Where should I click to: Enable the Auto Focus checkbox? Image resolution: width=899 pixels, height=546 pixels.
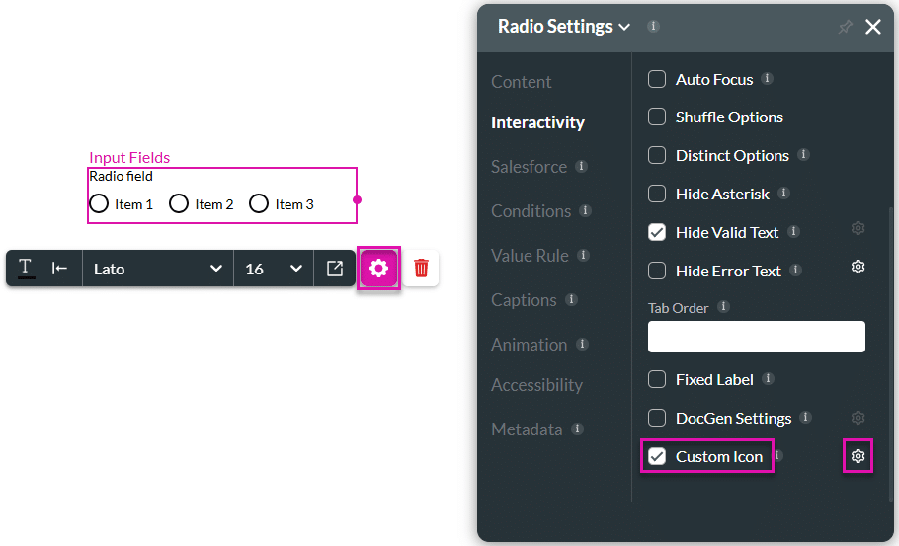pos(657,79)
